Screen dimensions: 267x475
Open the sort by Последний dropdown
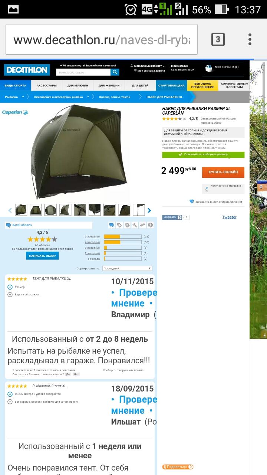click(126, 268)
